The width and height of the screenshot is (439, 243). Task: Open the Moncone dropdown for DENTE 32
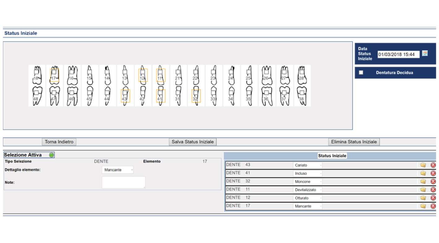click(308, 182)
